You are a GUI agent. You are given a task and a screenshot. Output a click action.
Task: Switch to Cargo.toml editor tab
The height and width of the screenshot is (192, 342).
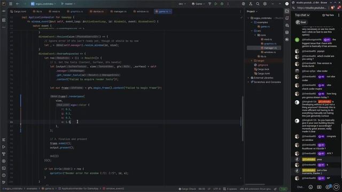coord(18,11)
